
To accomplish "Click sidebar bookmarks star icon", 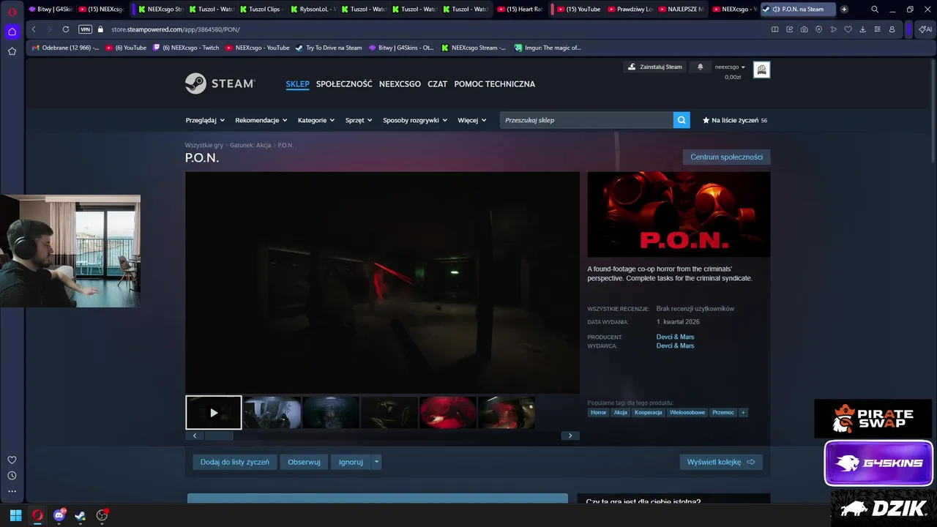I will pos(12,51).
